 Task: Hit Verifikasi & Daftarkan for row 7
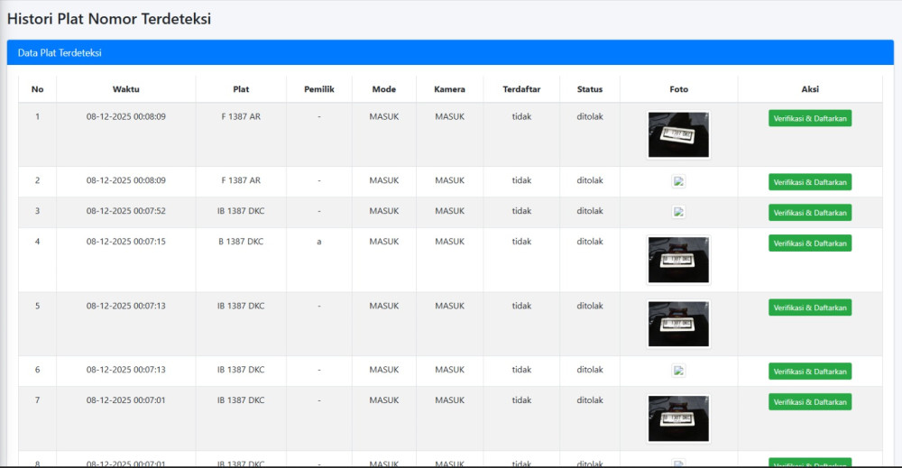click(809, 402)
